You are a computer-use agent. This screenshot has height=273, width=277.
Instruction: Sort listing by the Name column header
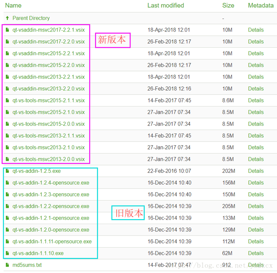(13, 5)
